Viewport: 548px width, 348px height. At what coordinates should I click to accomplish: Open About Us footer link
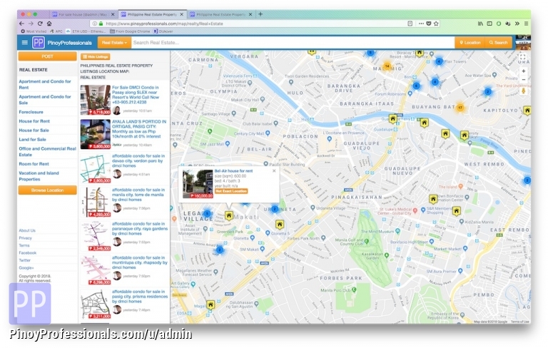tap(27, 230)
